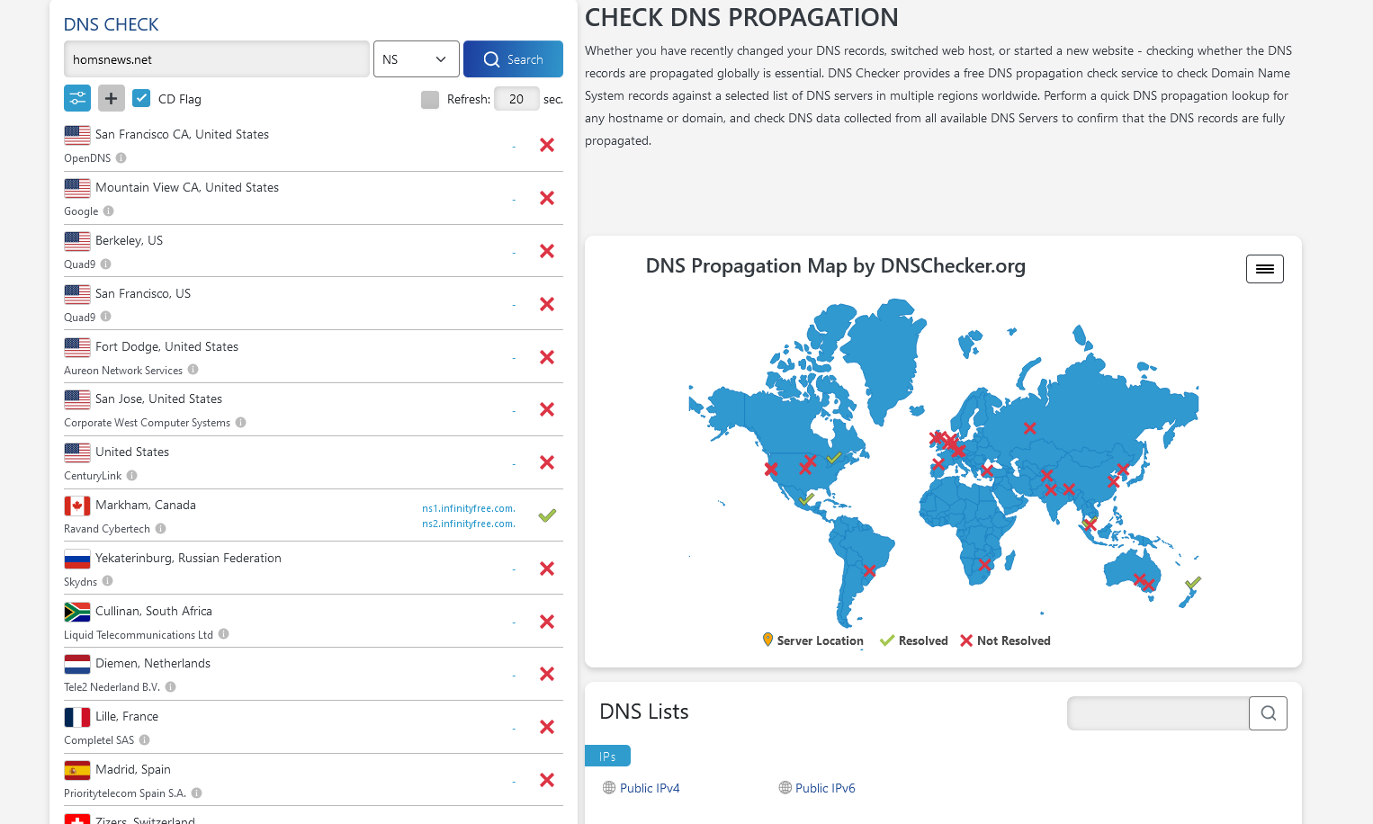Viewport: 1373px width, 824px height.
Task: Click 'Fort Dodge, United States' location text
Action: [166, 346]
